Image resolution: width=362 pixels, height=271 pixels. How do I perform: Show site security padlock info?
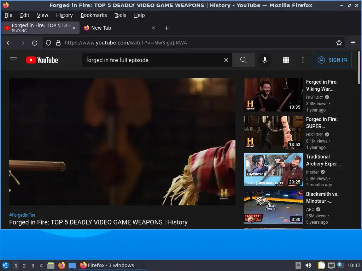[58, 43]
